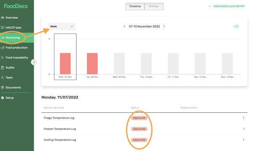This screenshot has height=151, width=253.
Task: Click the Status column header
Action: 135,108
